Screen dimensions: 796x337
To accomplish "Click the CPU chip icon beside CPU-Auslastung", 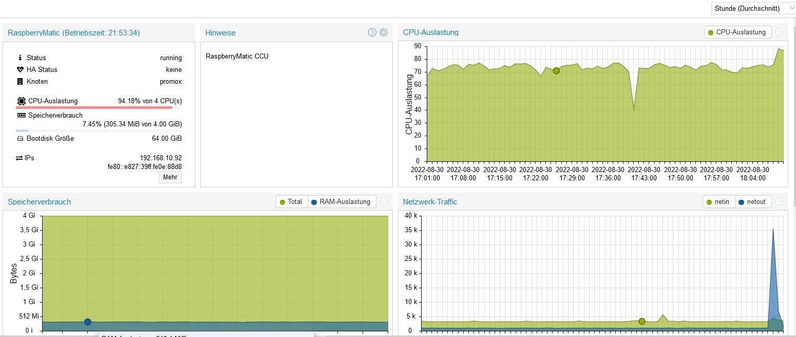I will click(x=21, y=101).
